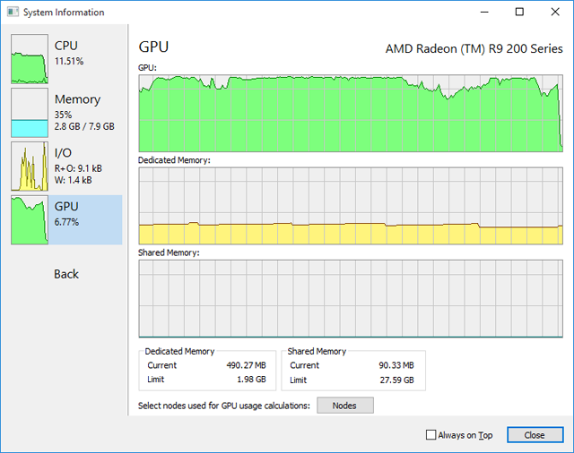Click the Dedicated Memory yellow graph
Screen dimensions: 574x453
click(x=351, y=206)
